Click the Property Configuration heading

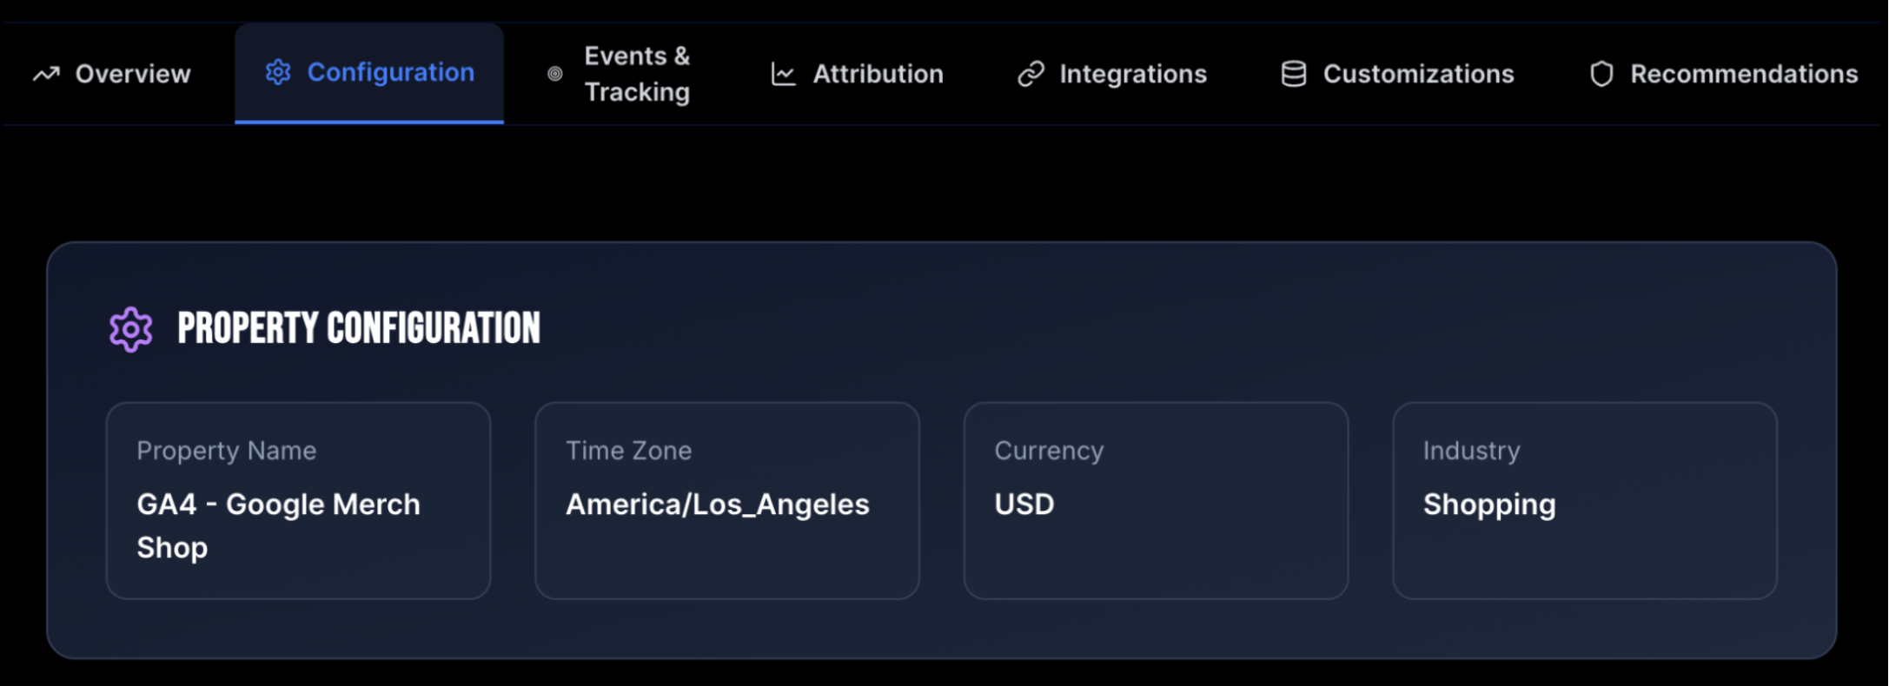click(359, 328)
